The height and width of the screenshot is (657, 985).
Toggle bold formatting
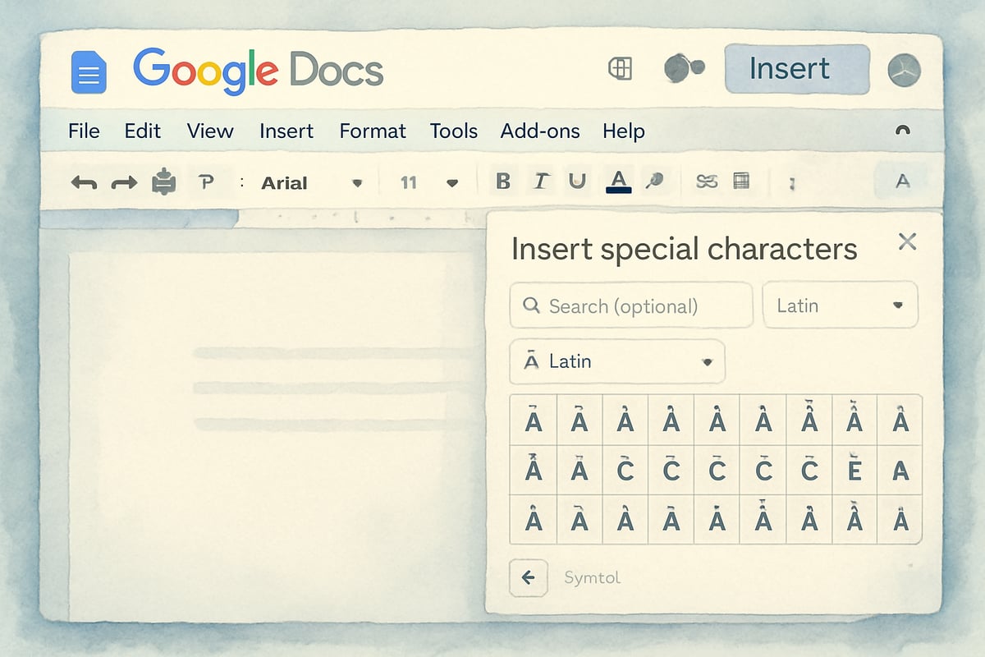(x=503, y=181)
